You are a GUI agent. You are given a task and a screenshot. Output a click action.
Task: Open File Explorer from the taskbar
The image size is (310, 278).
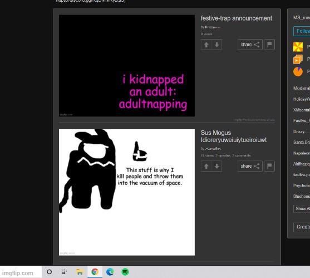pyautogui.click(x=80, y=272)
